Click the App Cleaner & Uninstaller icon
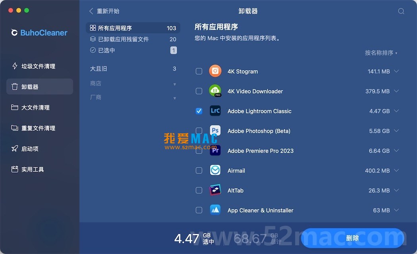The height and width of the screenshot is (254, 417). (x=215, y=210)
